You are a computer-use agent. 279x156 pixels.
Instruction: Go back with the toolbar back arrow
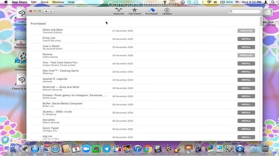(46, 11)
